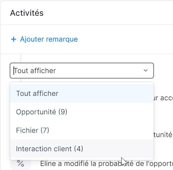This screenshot has height=170, width=173.
Task: Click the percent icon of the probability activity
Action: tap(20, 163)
